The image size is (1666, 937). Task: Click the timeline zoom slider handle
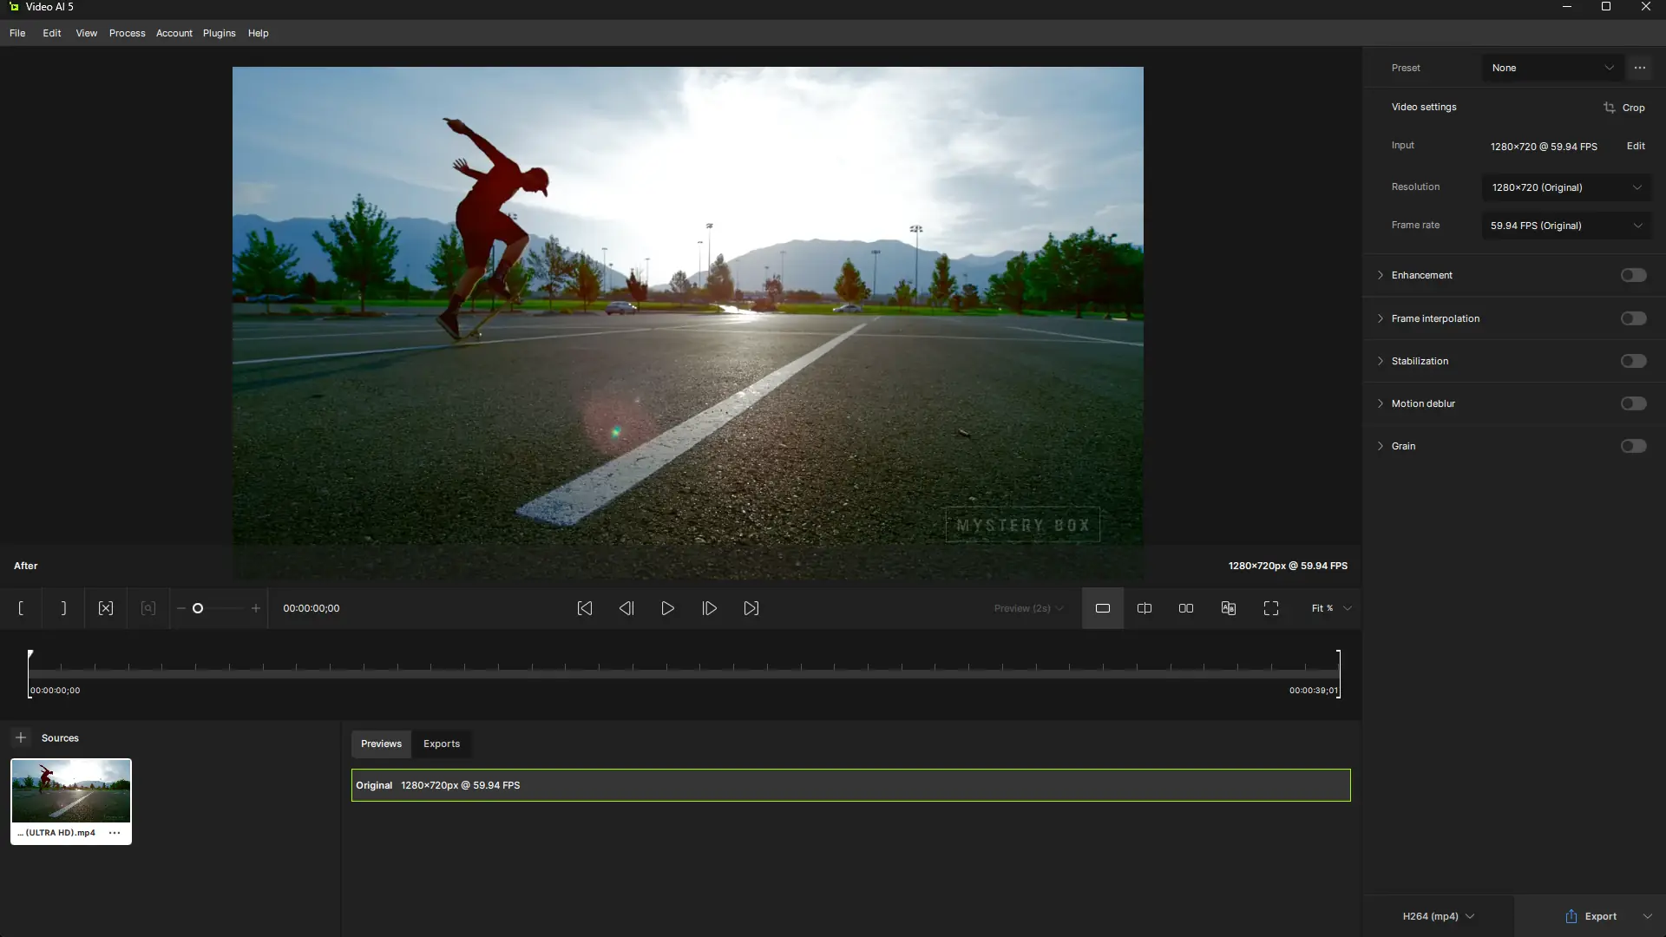coord(198,608)
